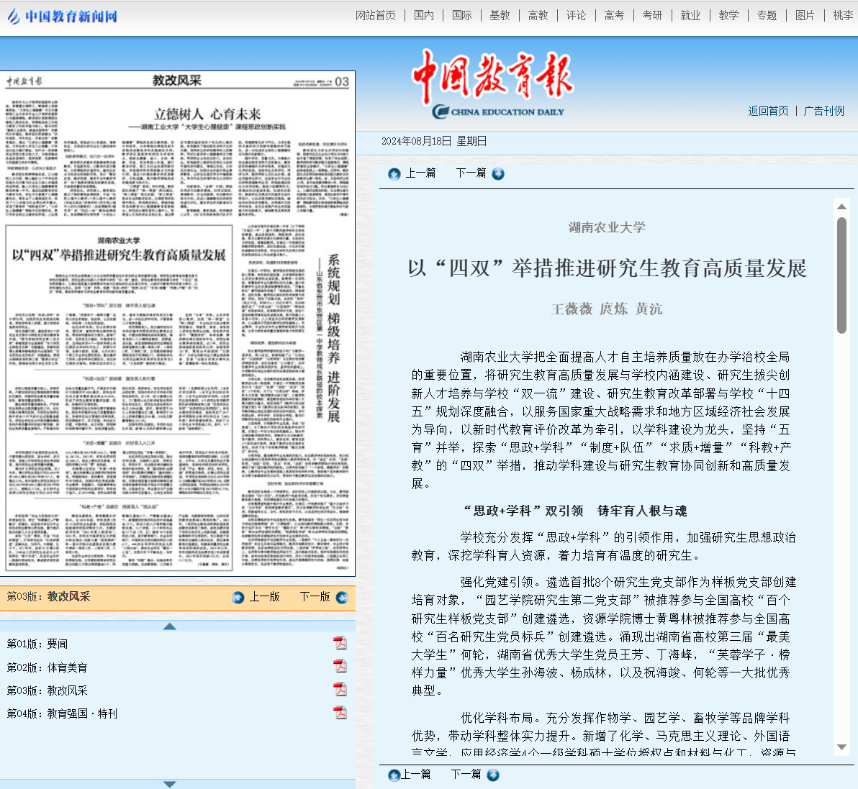Download the PDF for 第01版 要闻

[x=340, y=643]
